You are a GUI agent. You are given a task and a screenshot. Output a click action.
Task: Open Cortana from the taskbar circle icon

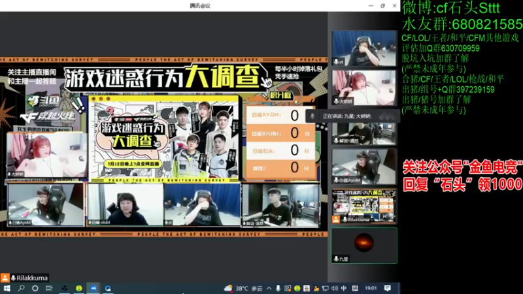tap(35, 288)
